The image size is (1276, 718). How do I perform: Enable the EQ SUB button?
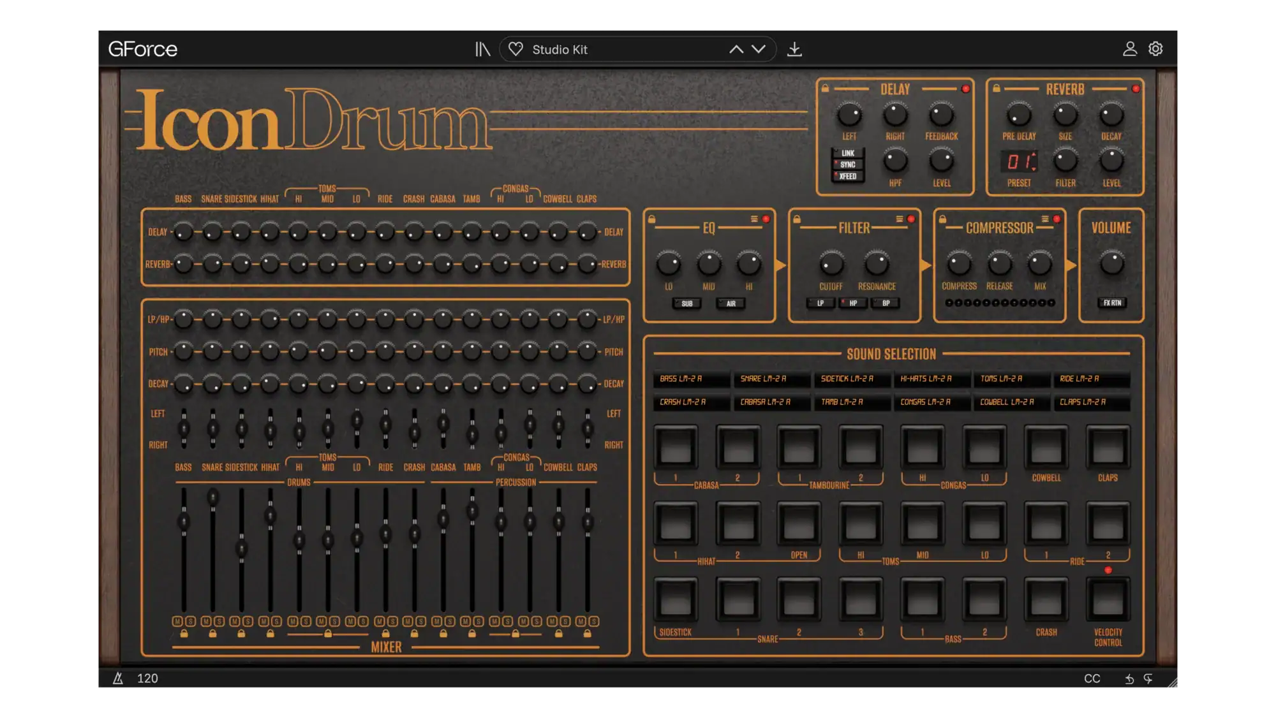(687, 304)
